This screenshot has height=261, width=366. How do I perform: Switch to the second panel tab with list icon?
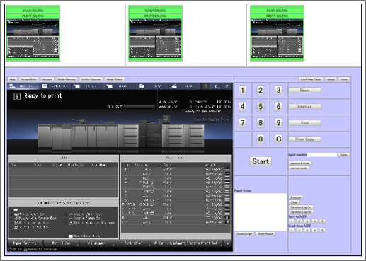click(x=55, y=86)
